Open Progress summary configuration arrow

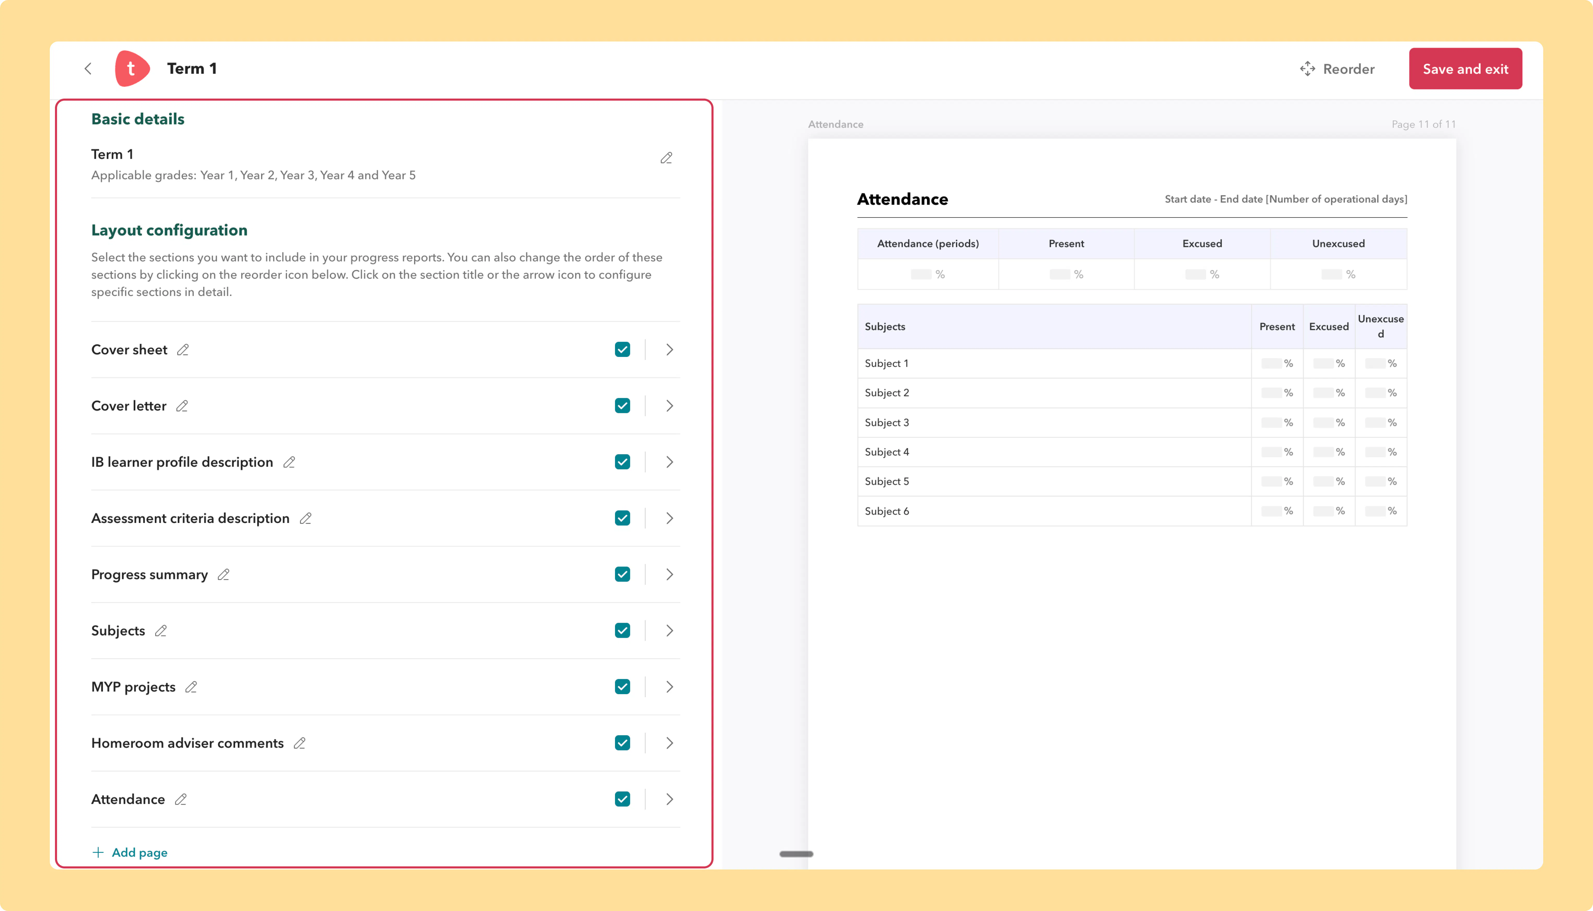tap(670, 574)
